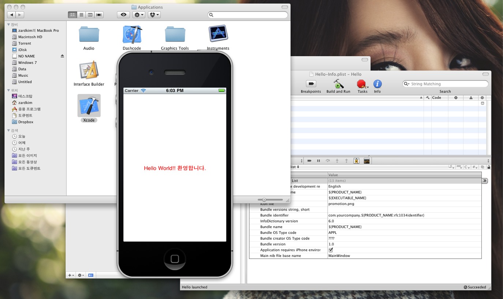This screenshot has width=503, height=299.
Task: Open Xcode search field options dropdown
Action: (x=407, y=84)
